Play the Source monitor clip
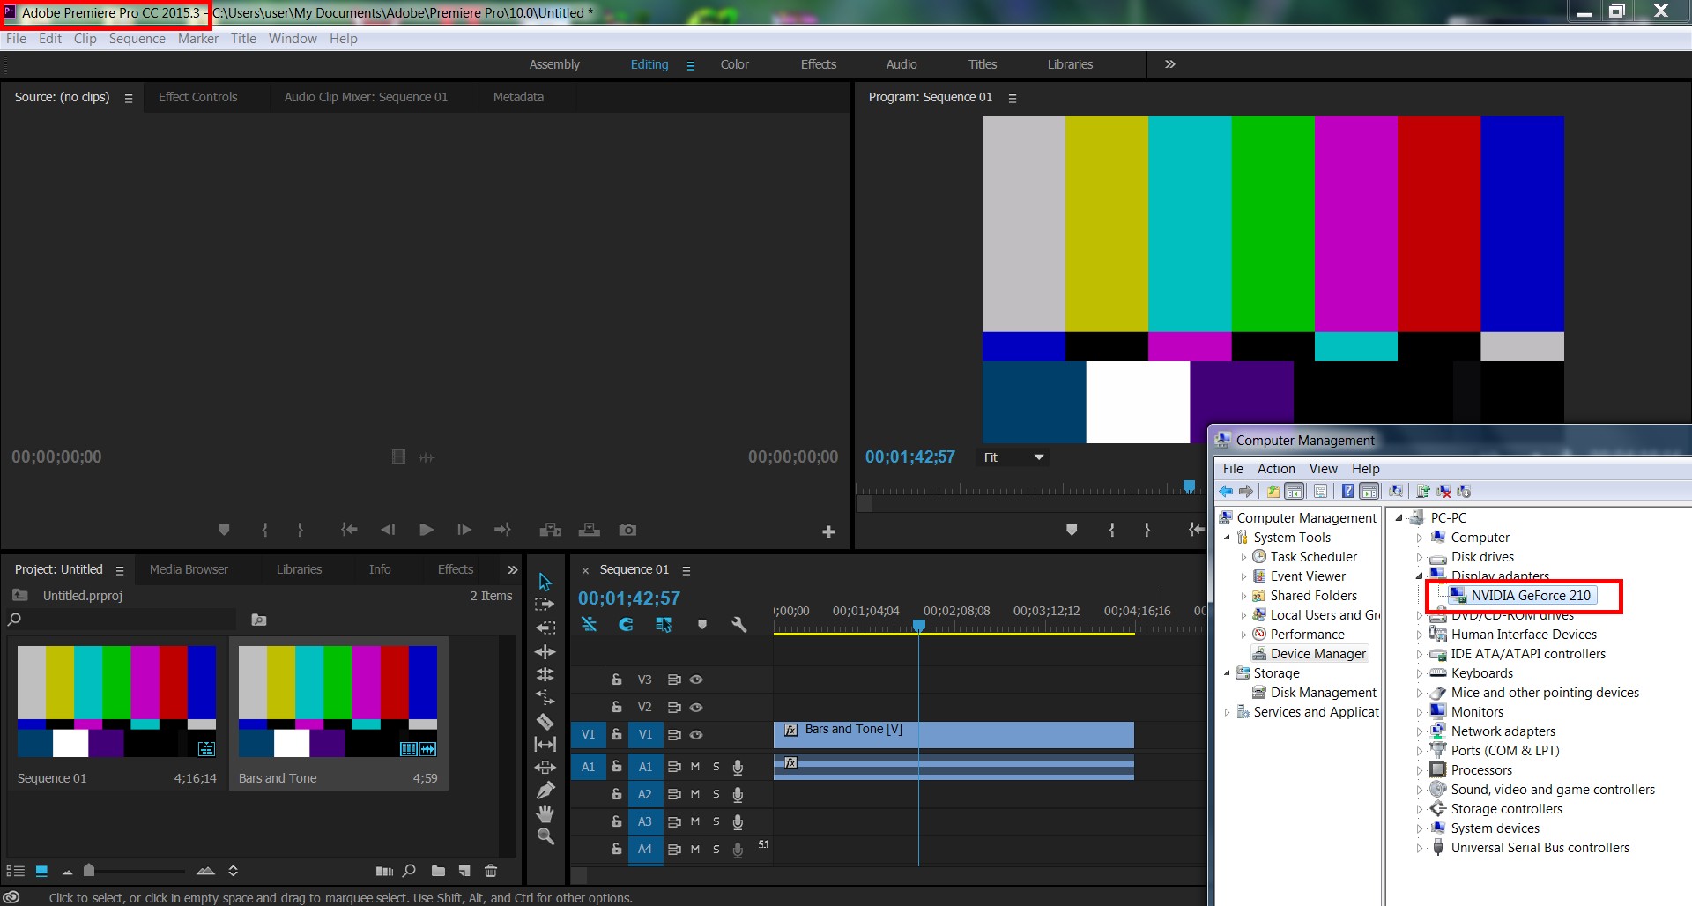1692x906 pixels. [x=427, y=530]
